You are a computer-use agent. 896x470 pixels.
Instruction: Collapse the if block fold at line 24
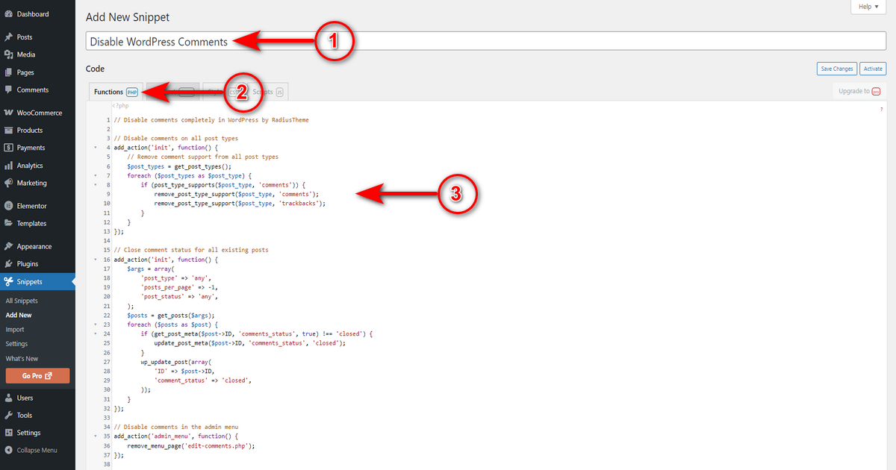(x=96, y=334)
